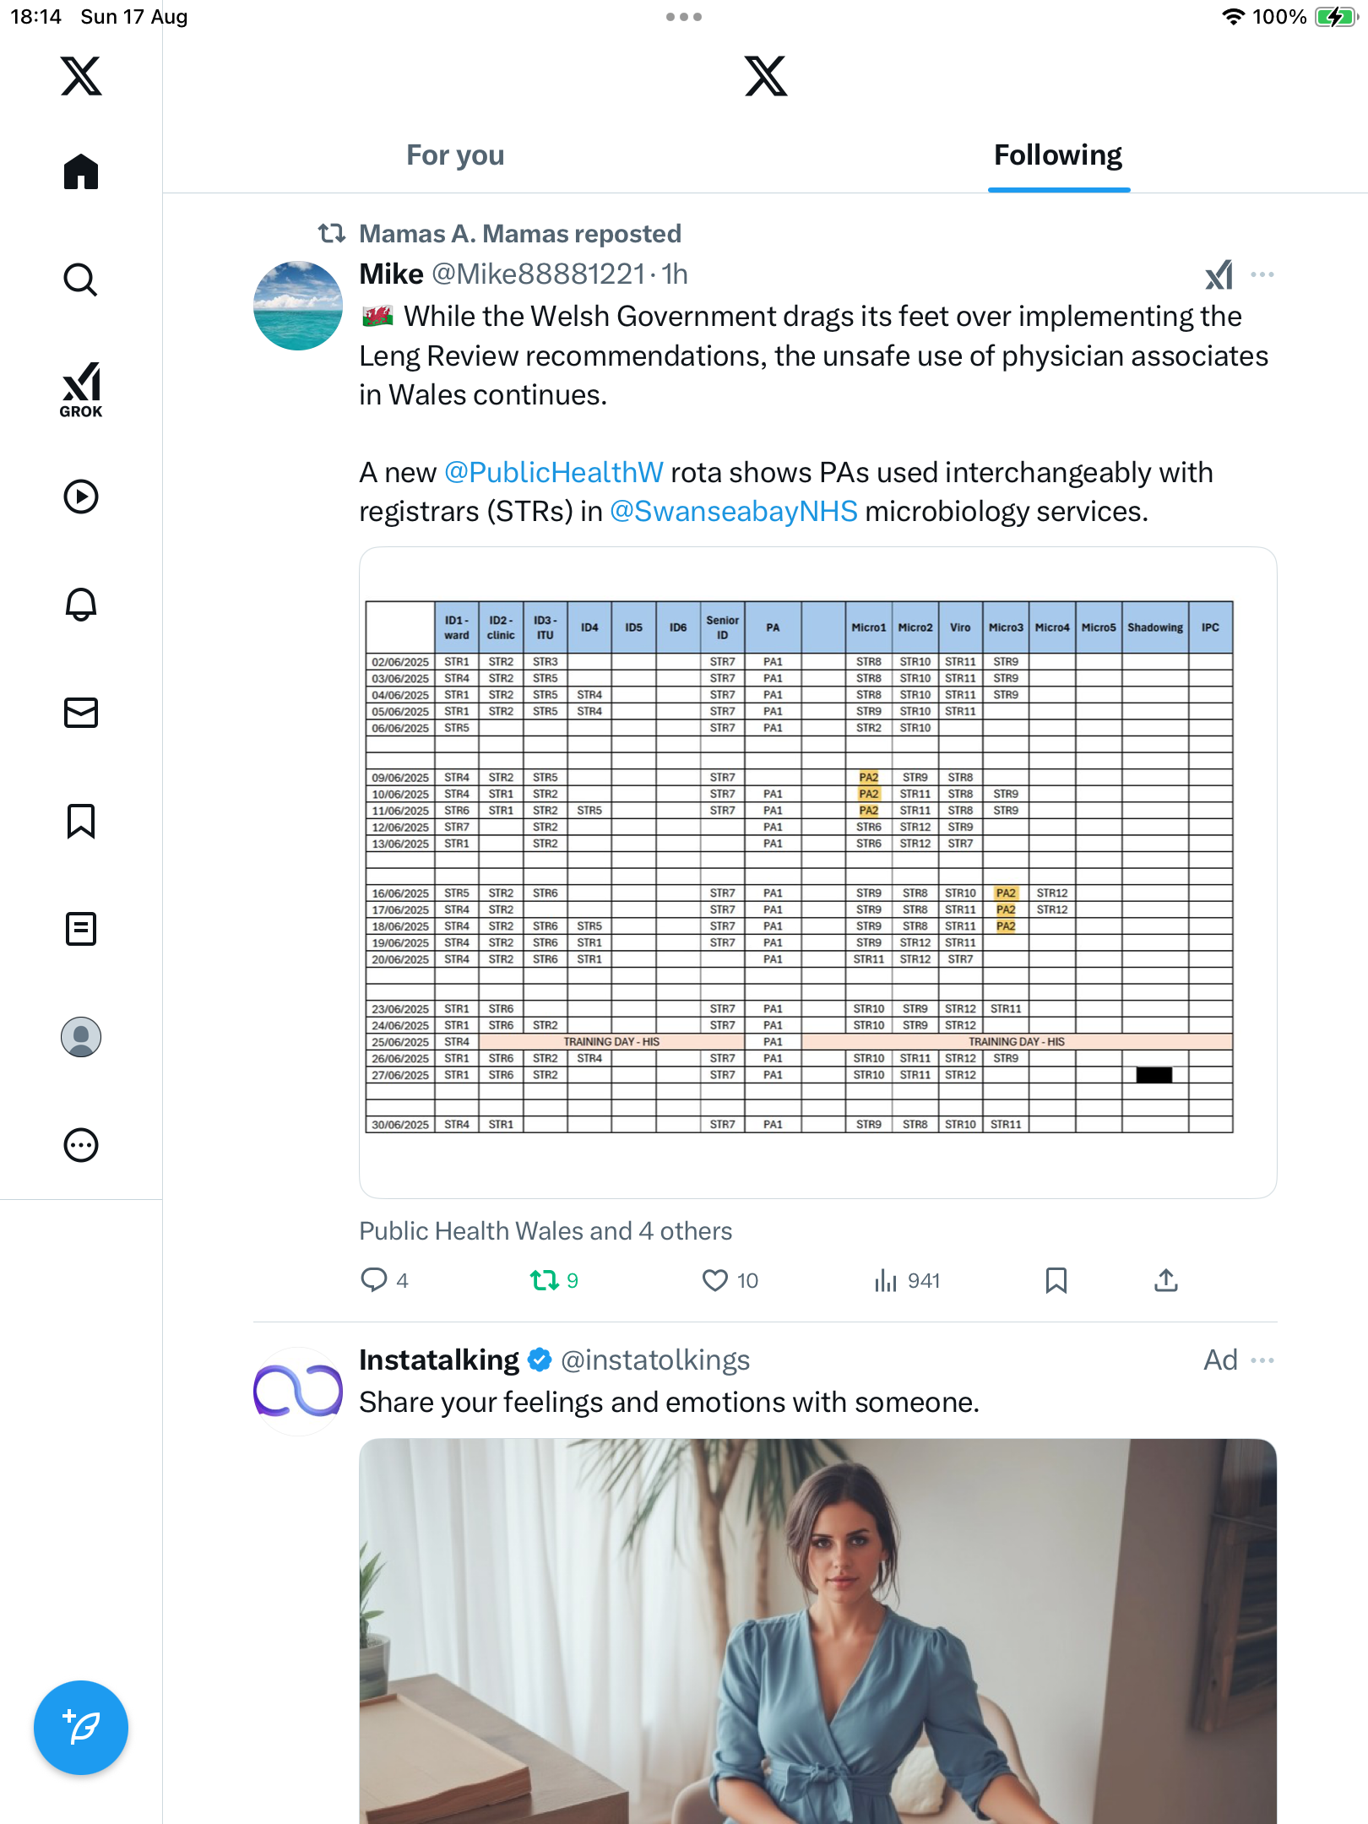Switch to the For you tab
Image resolution: width=1368 pixels, height=1824 pixels.
455,155
